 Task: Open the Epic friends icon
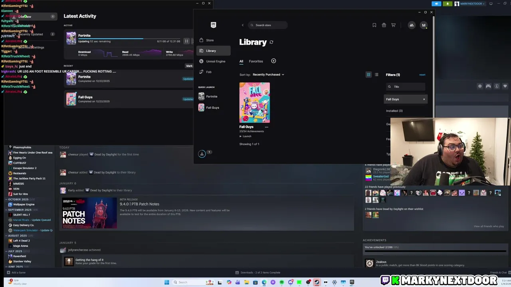(x=412, y=25)
